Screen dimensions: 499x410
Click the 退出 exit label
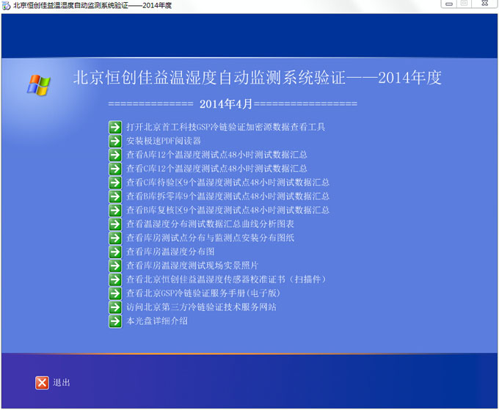62,383
